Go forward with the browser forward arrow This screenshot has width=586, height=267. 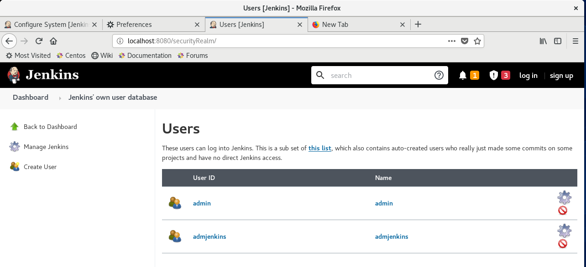tap(24, 41)
